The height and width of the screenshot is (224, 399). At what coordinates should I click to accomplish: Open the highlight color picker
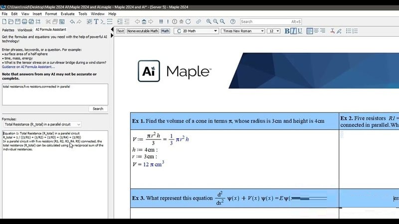point(339,31)
